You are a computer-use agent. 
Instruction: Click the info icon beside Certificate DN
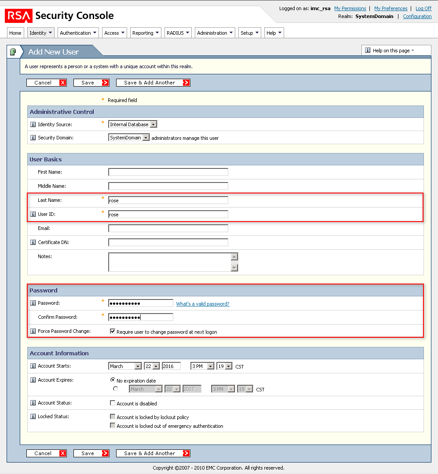[33, 242]
